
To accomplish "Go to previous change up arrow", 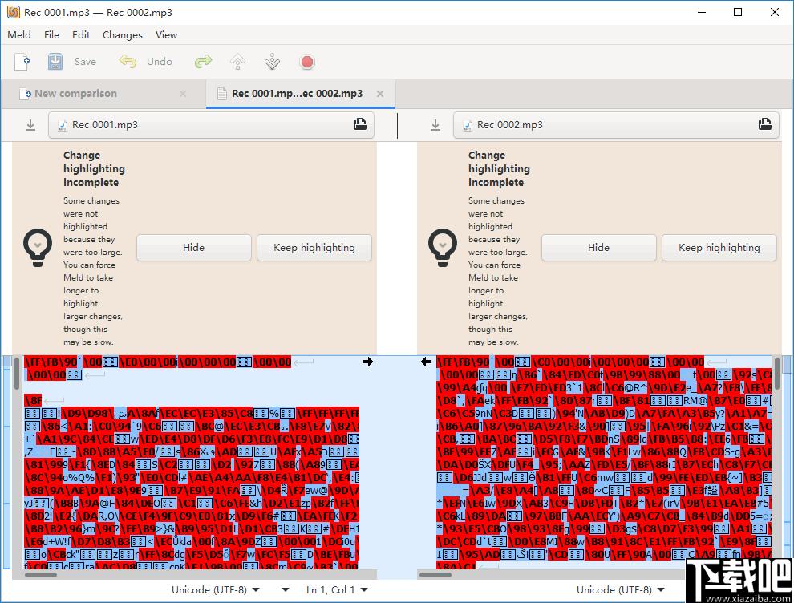I will coord(238,62).
